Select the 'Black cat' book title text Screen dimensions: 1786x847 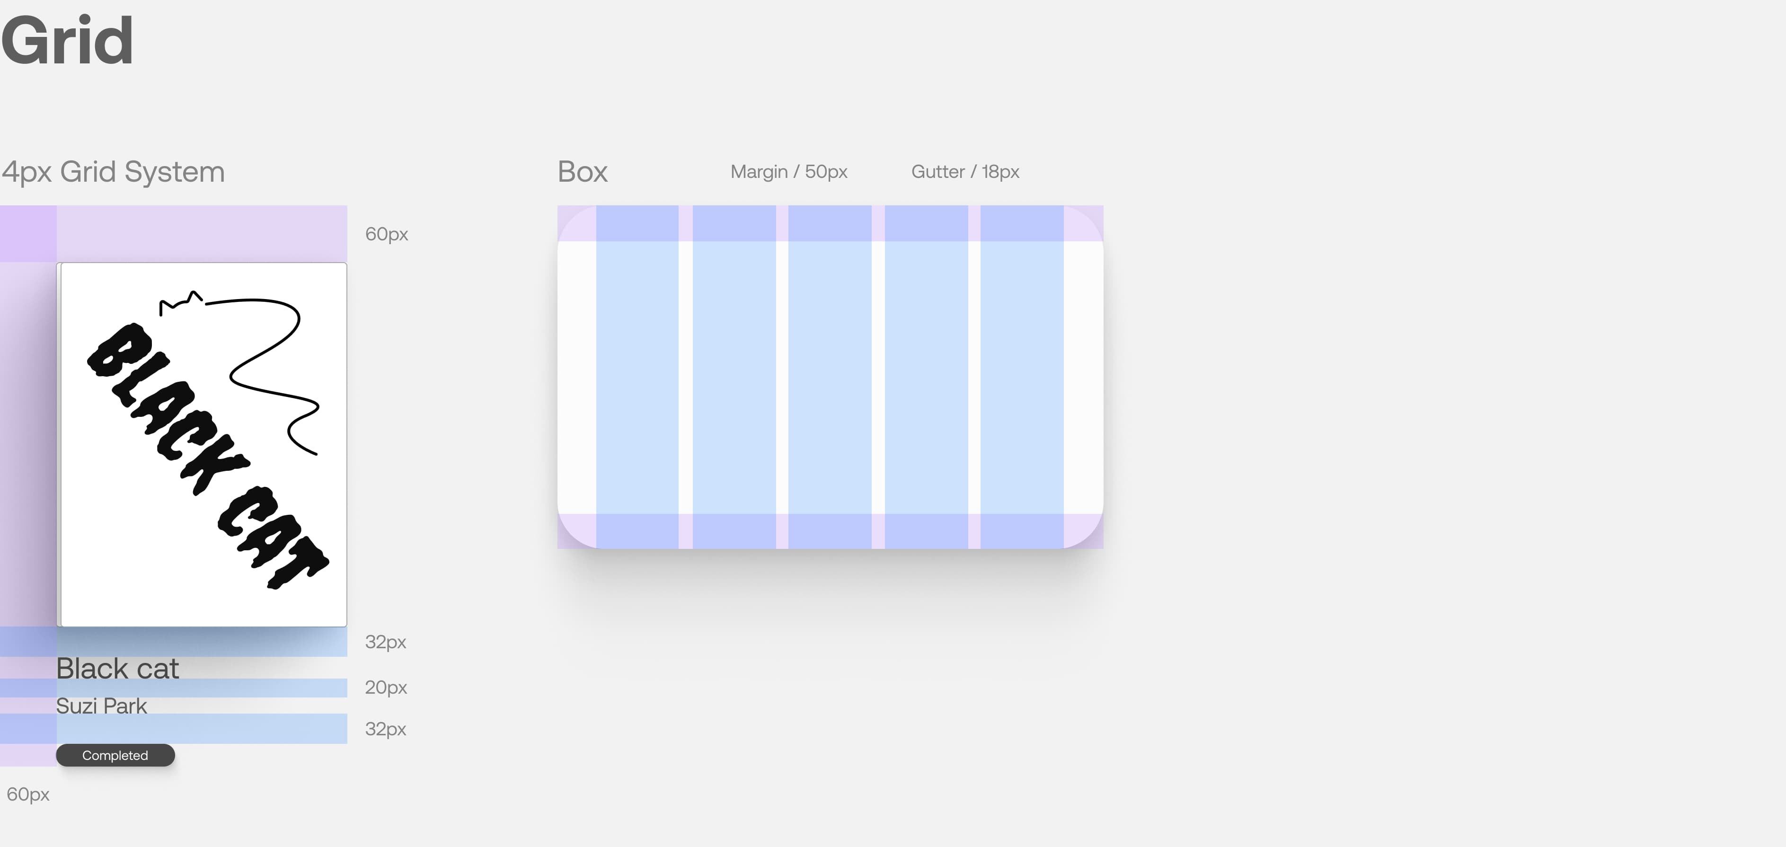click(117, 668)
